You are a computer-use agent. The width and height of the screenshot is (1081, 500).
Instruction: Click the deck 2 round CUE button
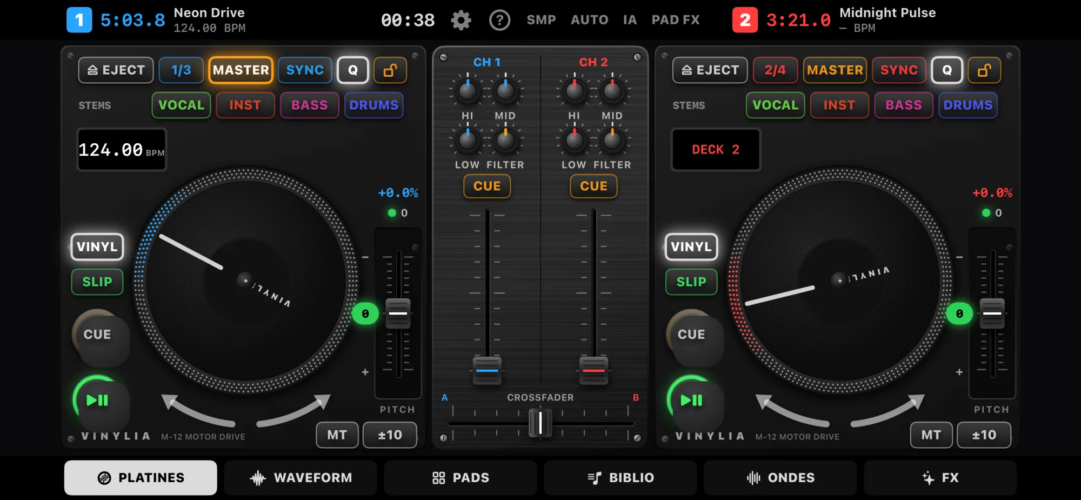[695, 337]
